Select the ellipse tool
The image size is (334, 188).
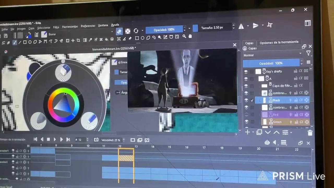click(x=30, y=42)
